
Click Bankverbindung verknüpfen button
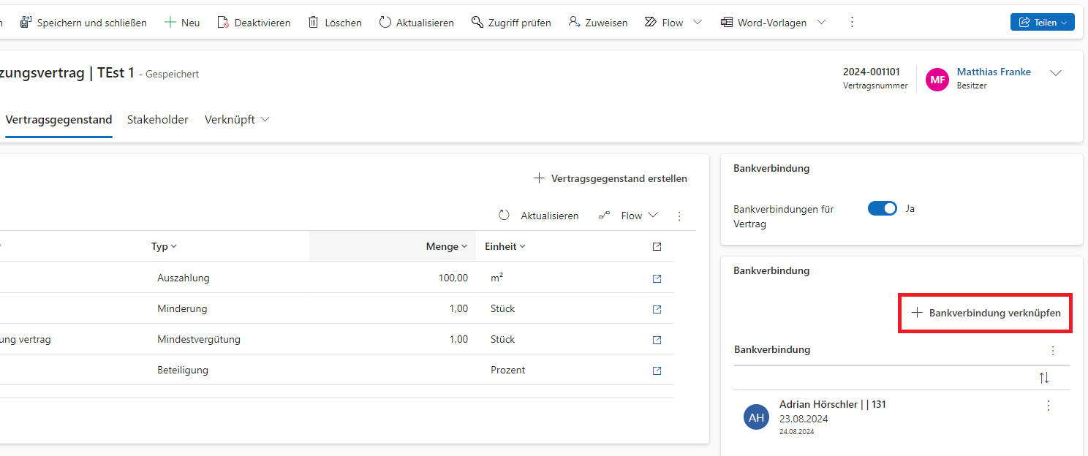click(986, 313)
